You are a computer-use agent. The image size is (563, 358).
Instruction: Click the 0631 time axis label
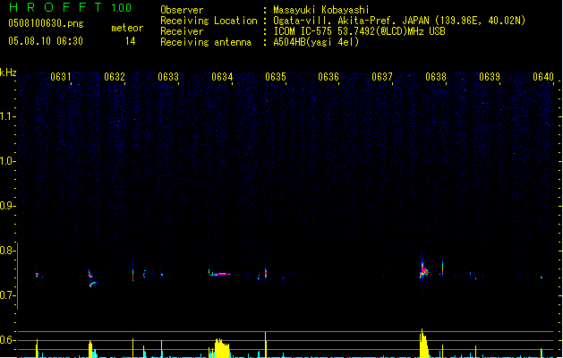[60, 76]
